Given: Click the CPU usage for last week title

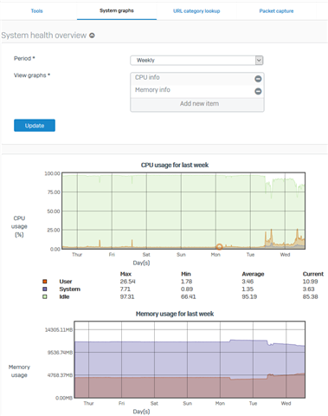Looking at the screenshot, I should click(x=175, y=165).
